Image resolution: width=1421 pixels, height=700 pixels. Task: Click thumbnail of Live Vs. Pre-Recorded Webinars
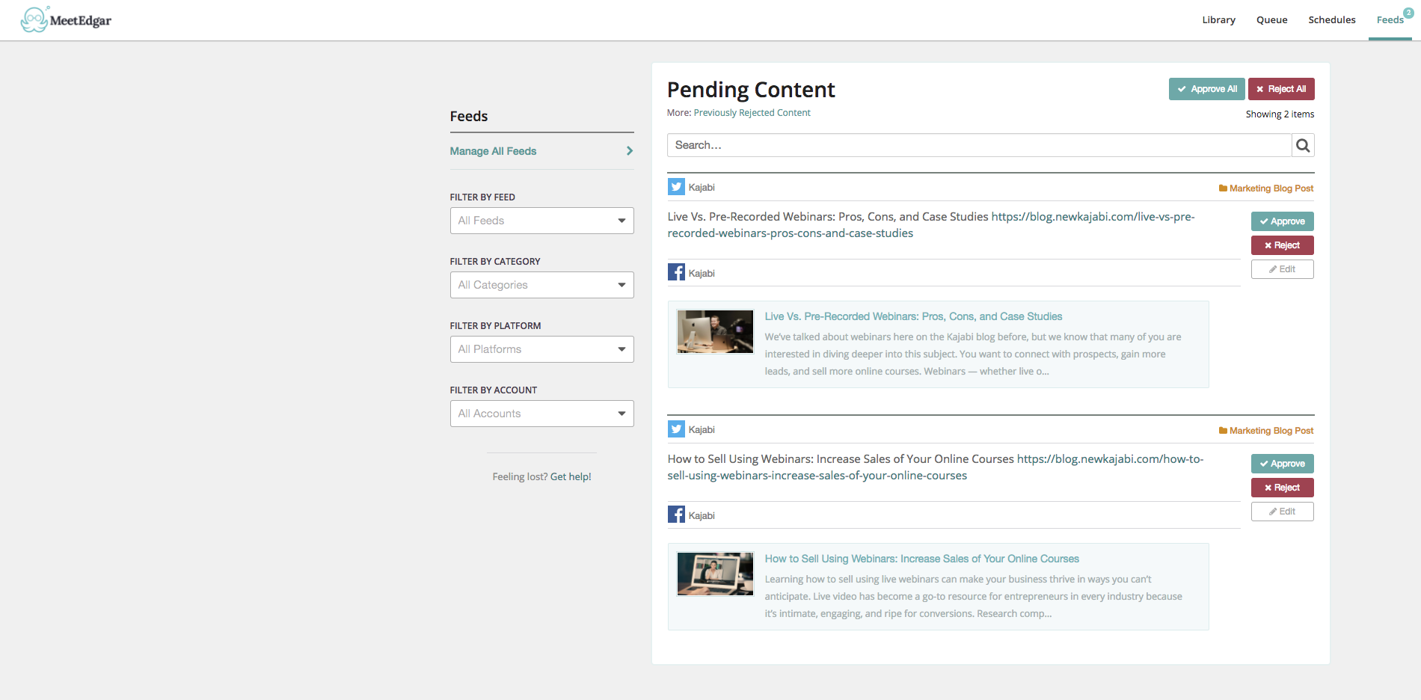pos(715,331)
